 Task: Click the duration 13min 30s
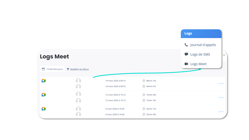(x=151, y=95)
